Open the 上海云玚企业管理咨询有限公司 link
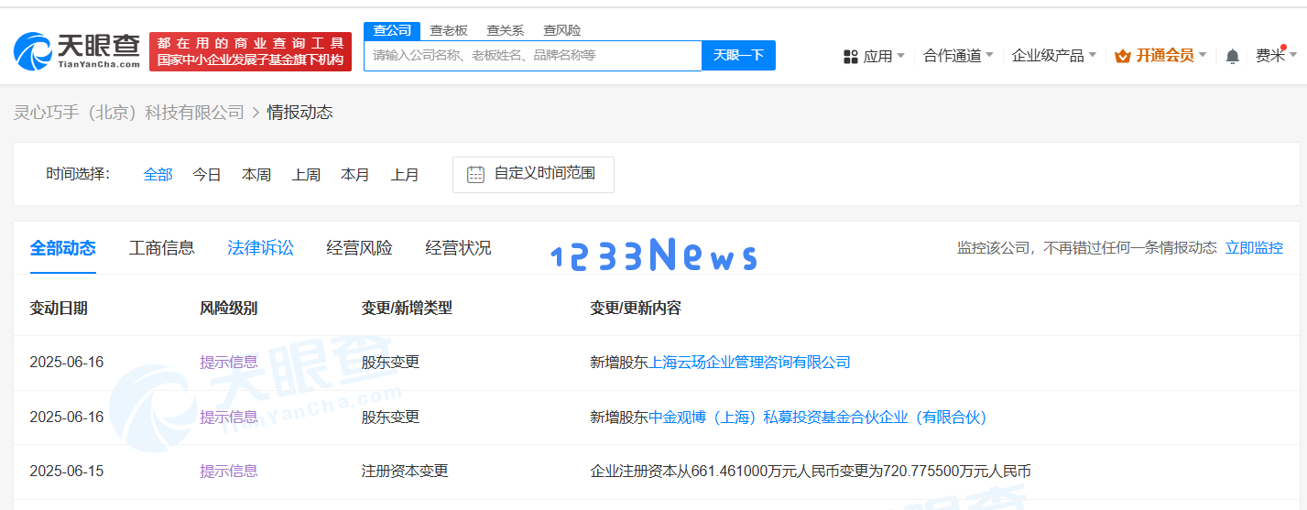 click(750, 362)
